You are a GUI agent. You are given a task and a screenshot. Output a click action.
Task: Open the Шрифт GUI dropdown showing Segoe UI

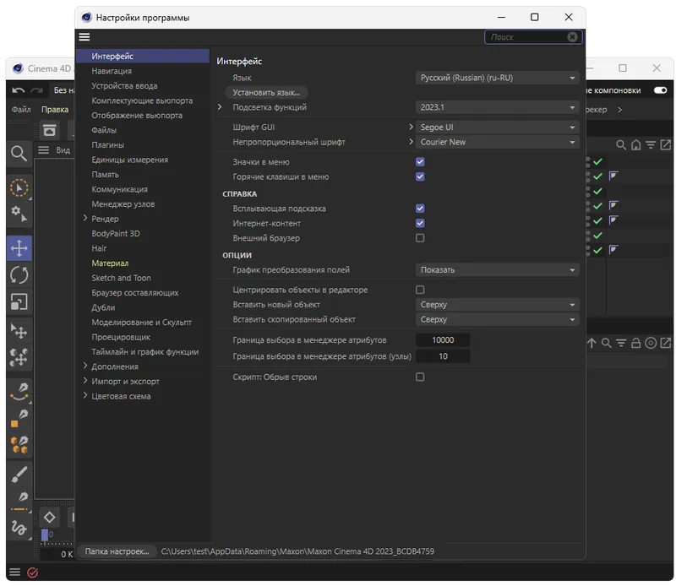498,128
